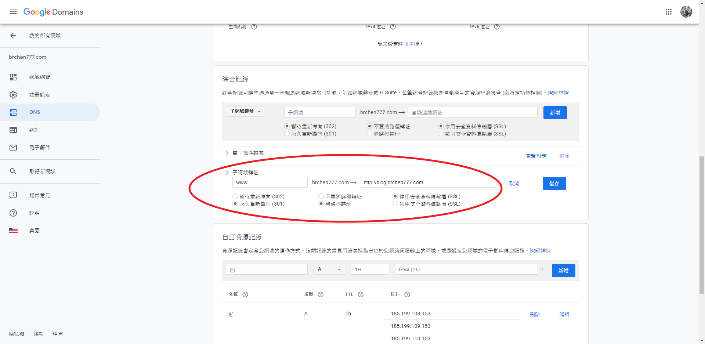Click the IPv4 位址 input field

coord(466,269)
